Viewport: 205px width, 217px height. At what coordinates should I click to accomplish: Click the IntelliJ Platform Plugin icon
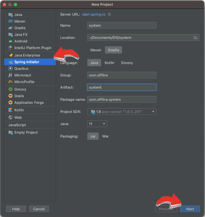(10, 48)
